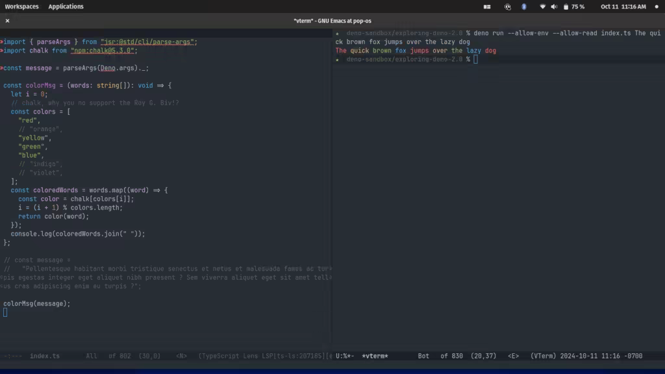Click the 'colorMsg(message);' call line

[x=37, y=304]
